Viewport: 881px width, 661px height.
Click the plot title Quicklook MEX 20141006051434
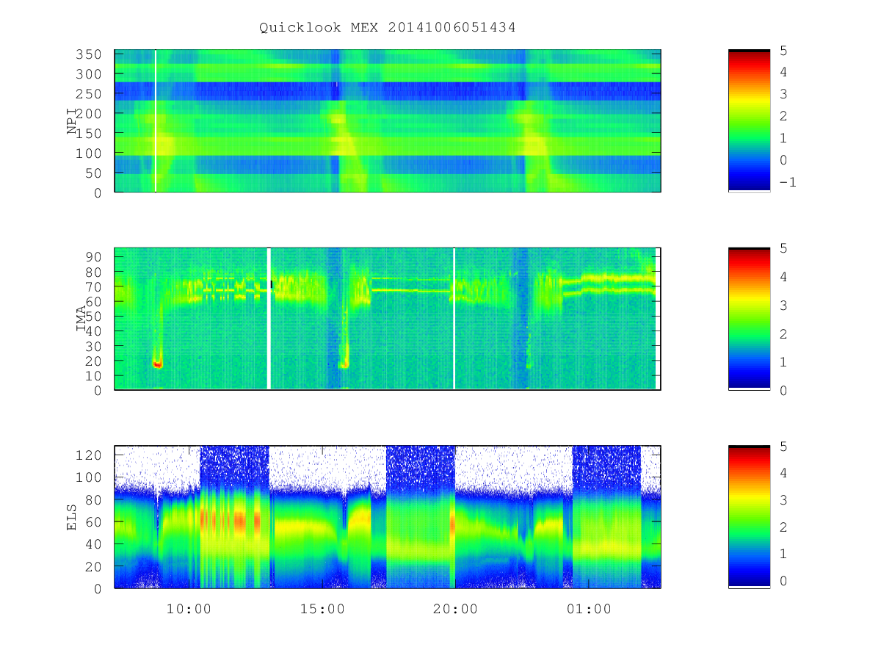[x=387, y=28]
